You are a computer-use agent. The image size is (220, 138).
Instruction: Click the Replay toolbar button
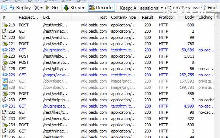pyautogui.click(x=20, y=8)
